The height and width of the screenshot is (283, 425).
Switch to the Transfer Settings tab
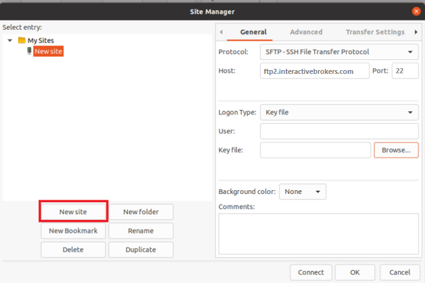[x=375, y=32]
